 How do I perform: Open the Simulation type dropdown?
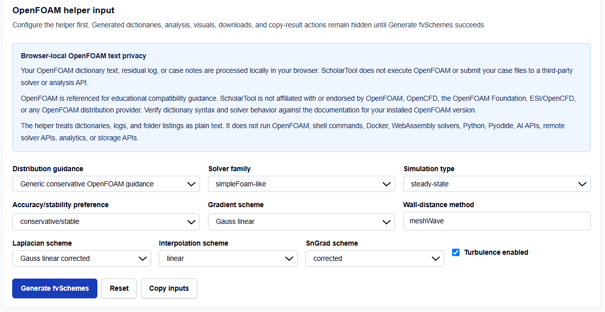497,184
